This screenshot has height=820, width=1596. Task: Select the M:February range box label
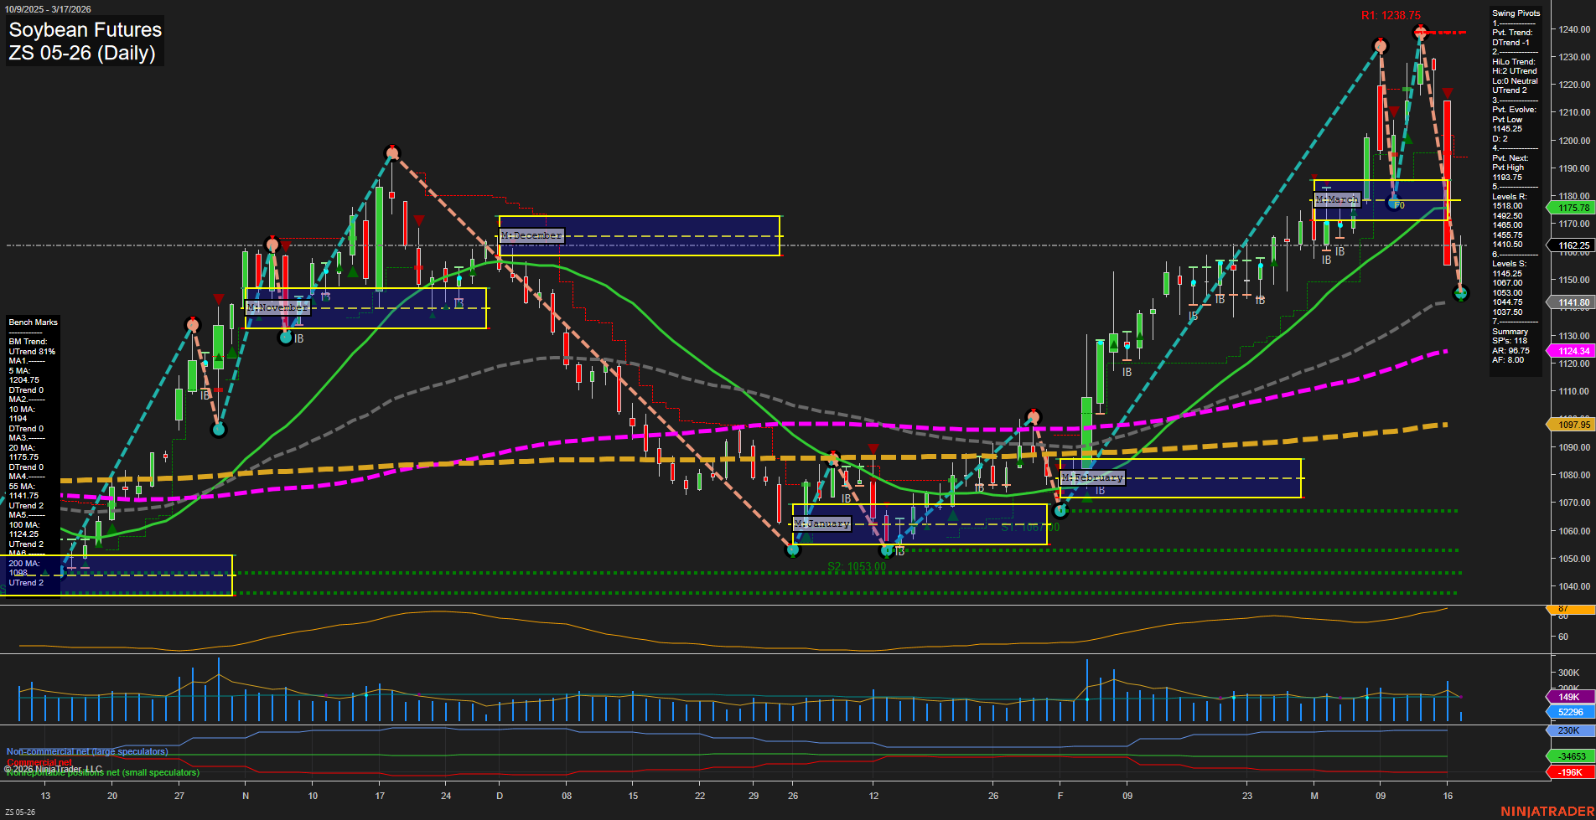point(1093,477)
